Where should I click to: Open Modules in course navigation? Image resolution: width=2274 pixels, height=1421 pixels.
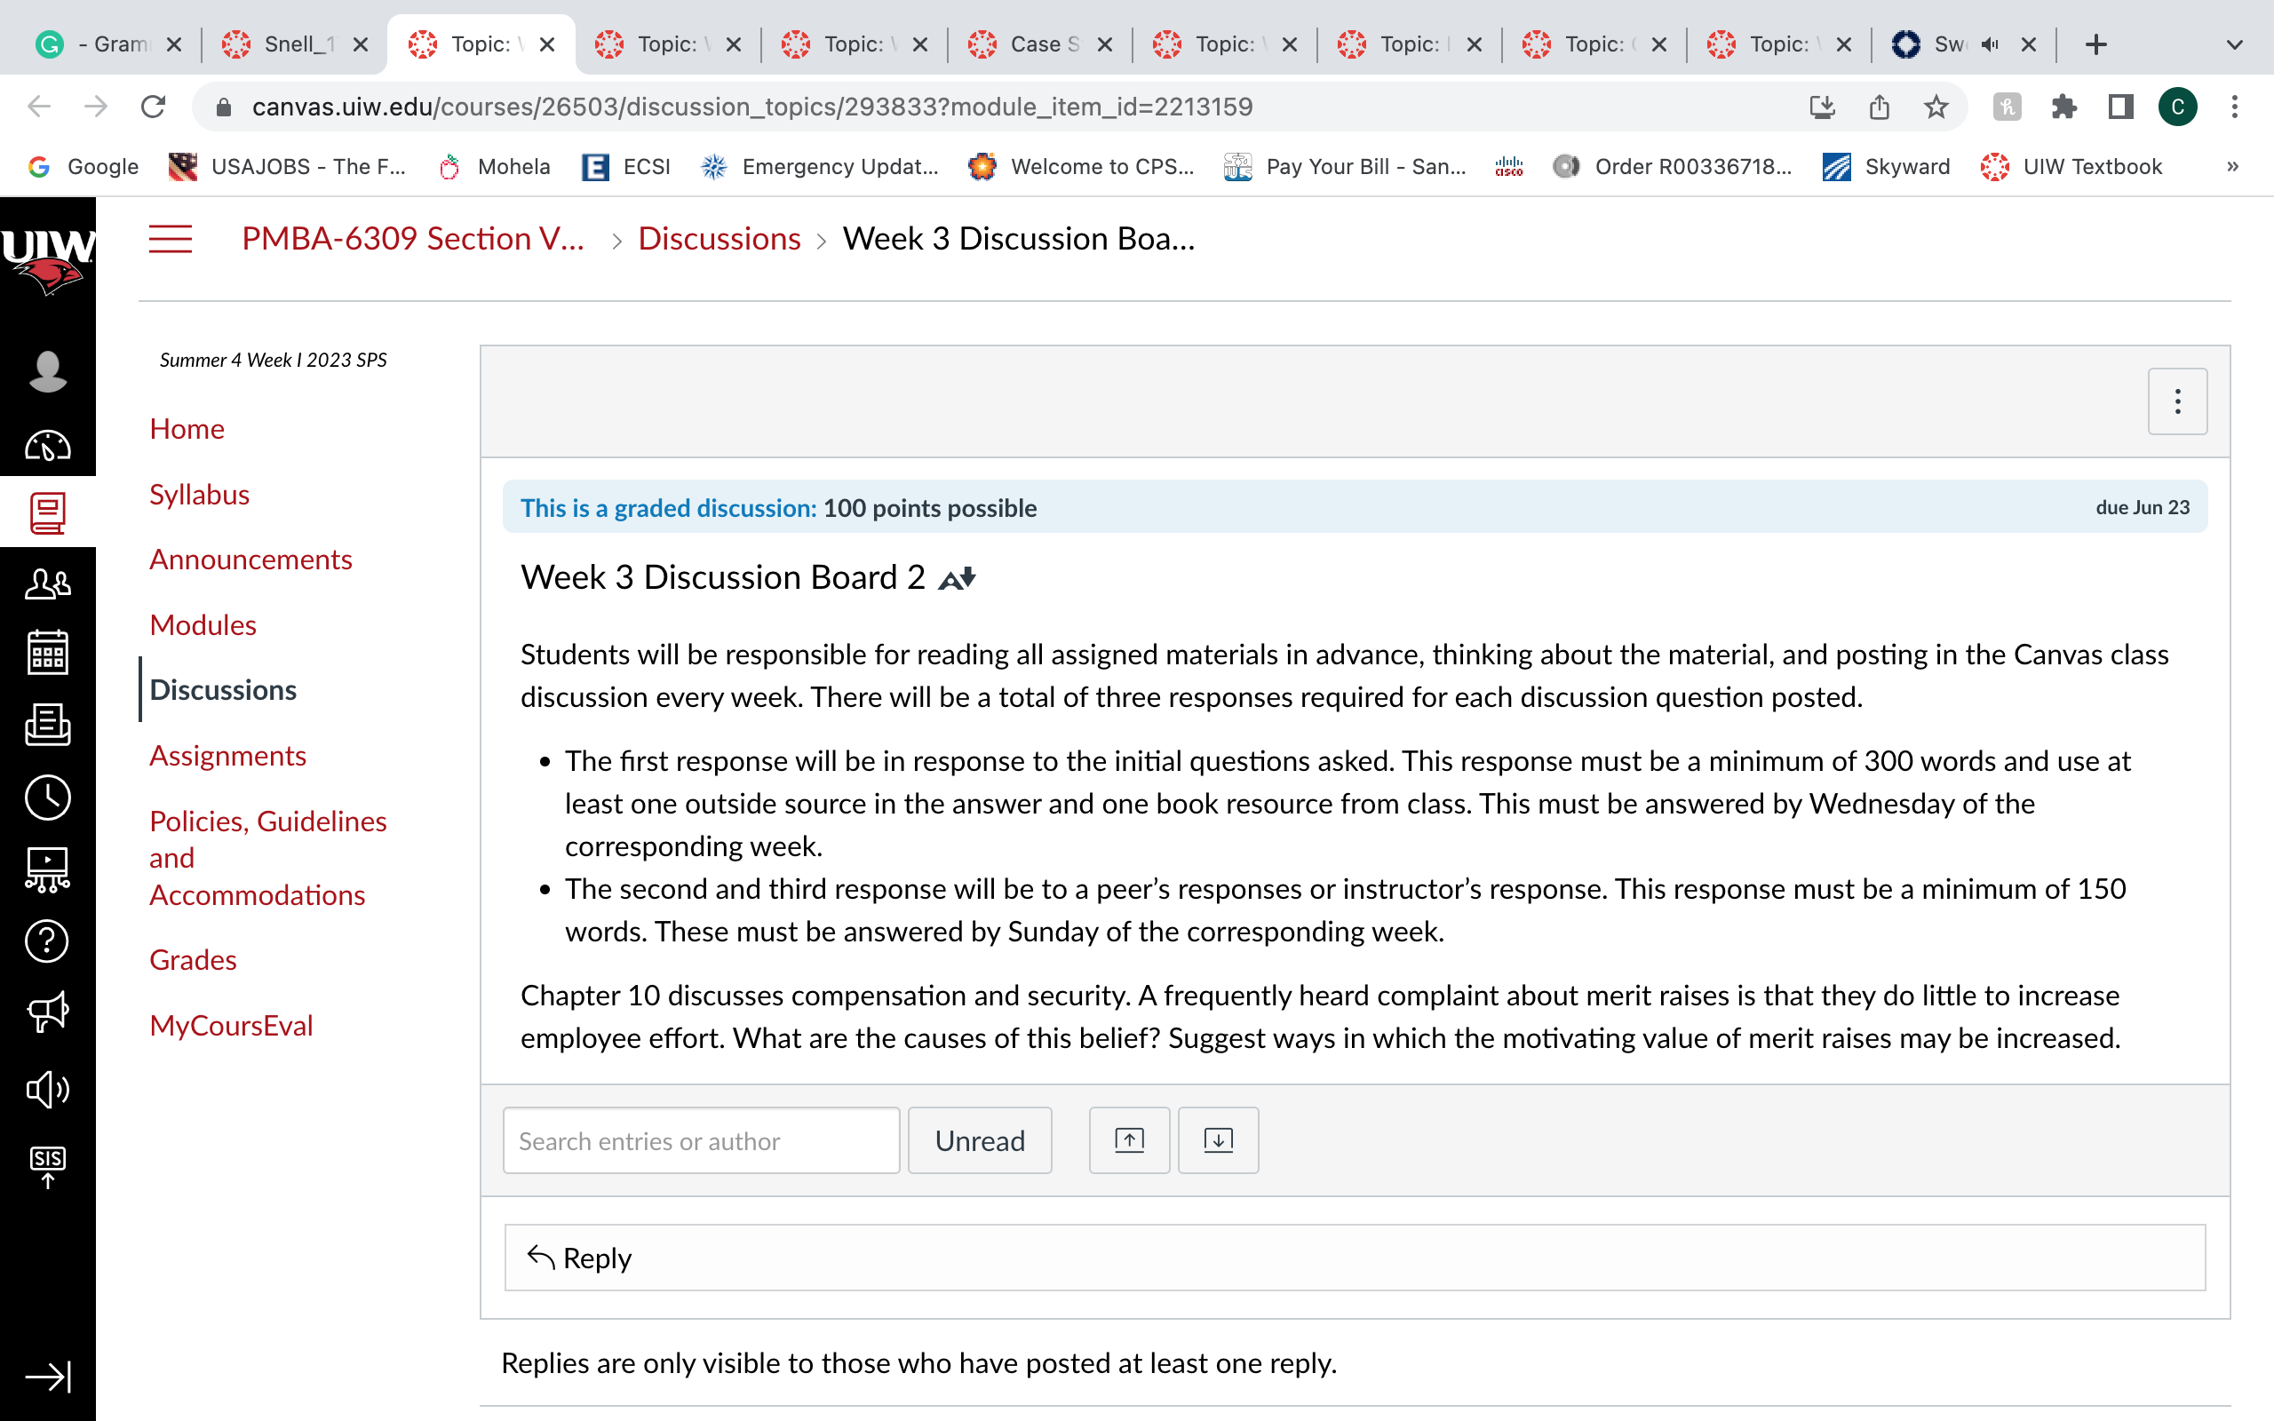coord(203,625)
